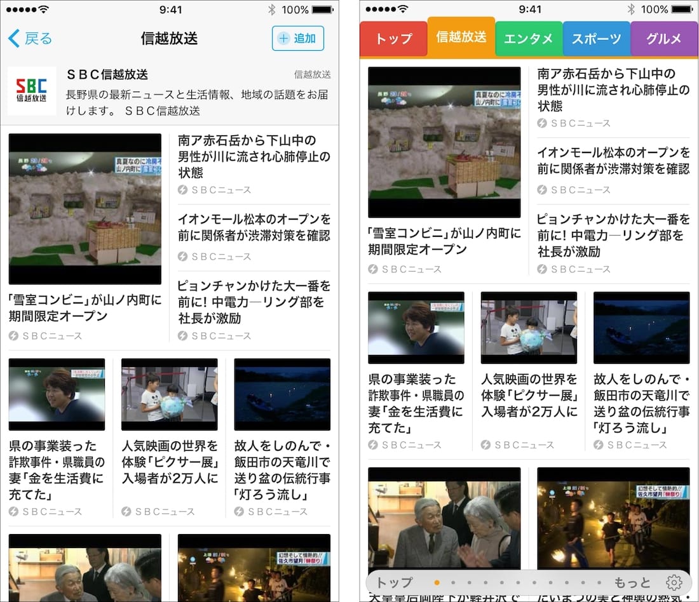Viewport: 699px width, 602px height.
Task: Open 故人をしのんで headline on left screen
Action: pos(283,470)
